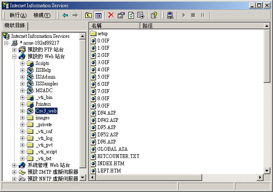
Task: Open the 執行(A) menu
Action: [x=18, y=15]
